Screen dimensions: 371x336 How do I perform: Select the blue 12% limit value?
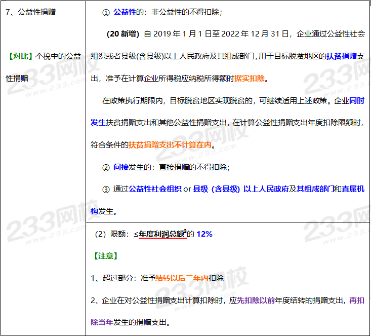(204, 234)
